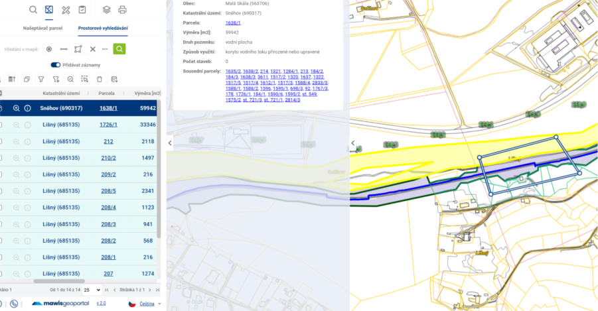
Task: Tick the checkbox for parcel 212 row
Action: click(x=1, y=141)
